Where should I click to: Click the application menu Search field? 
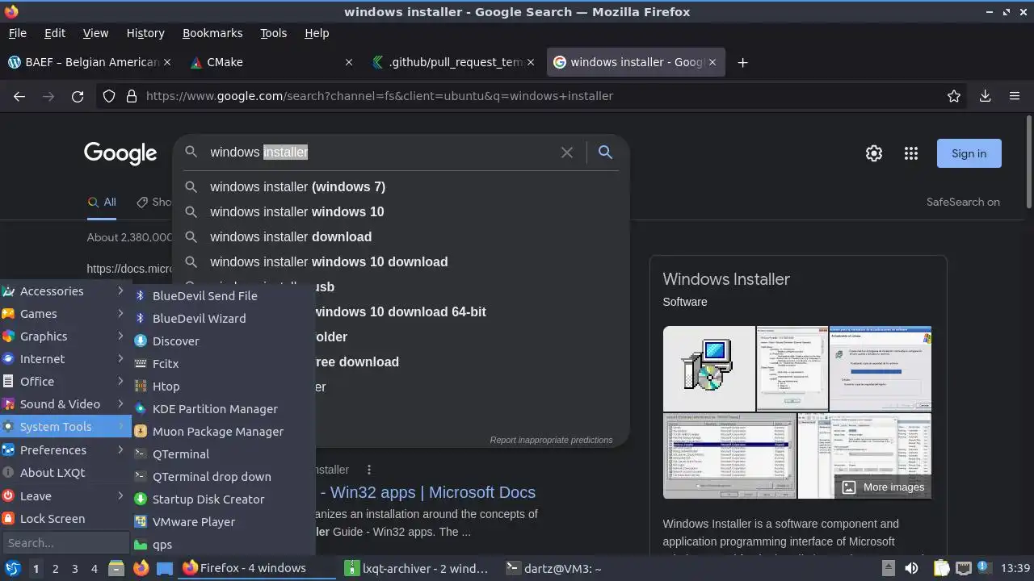coord(65,543)
